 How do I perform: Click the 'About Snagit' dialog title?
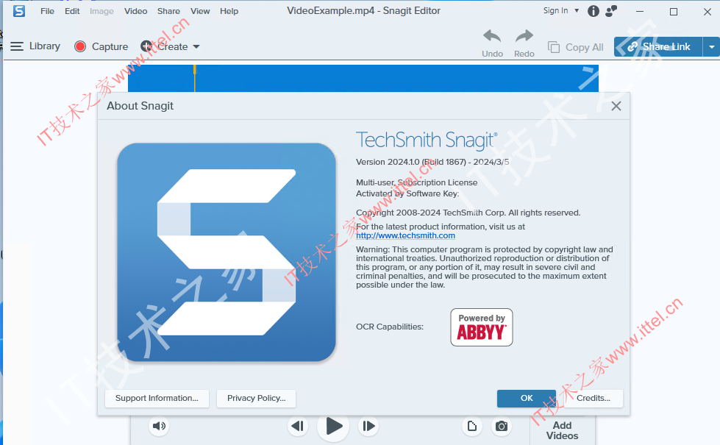140,106
